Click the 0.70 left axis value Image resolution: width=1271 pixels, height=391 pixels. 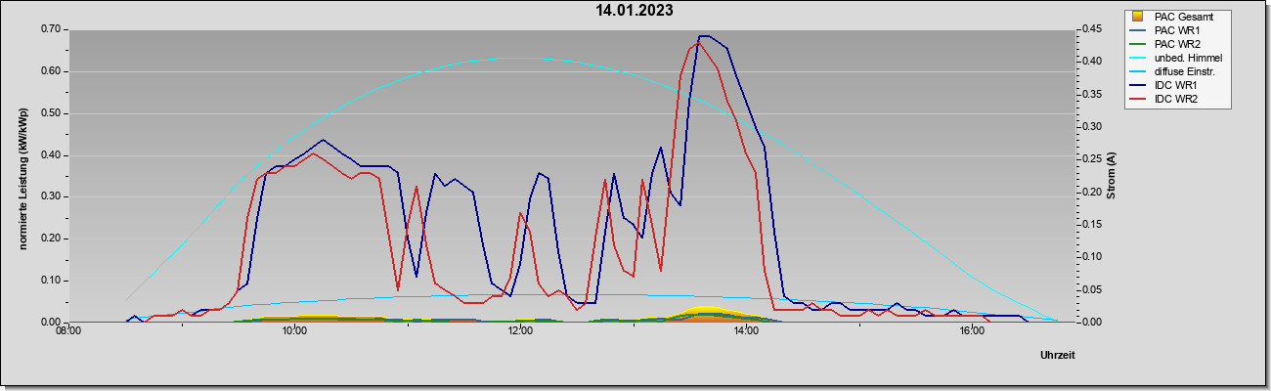(52, 29)
